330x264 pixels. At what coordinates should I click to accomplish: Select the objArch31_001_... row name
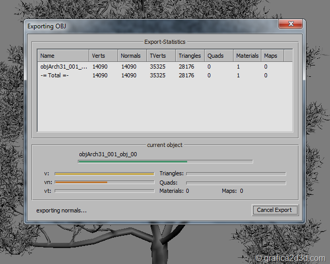tap(63, 67)
